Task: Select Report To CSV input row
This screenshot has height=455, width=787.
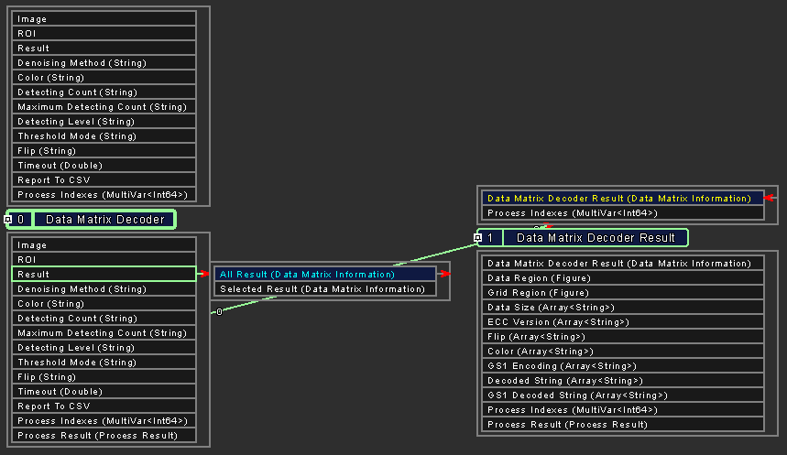Action: pos(104,180)
